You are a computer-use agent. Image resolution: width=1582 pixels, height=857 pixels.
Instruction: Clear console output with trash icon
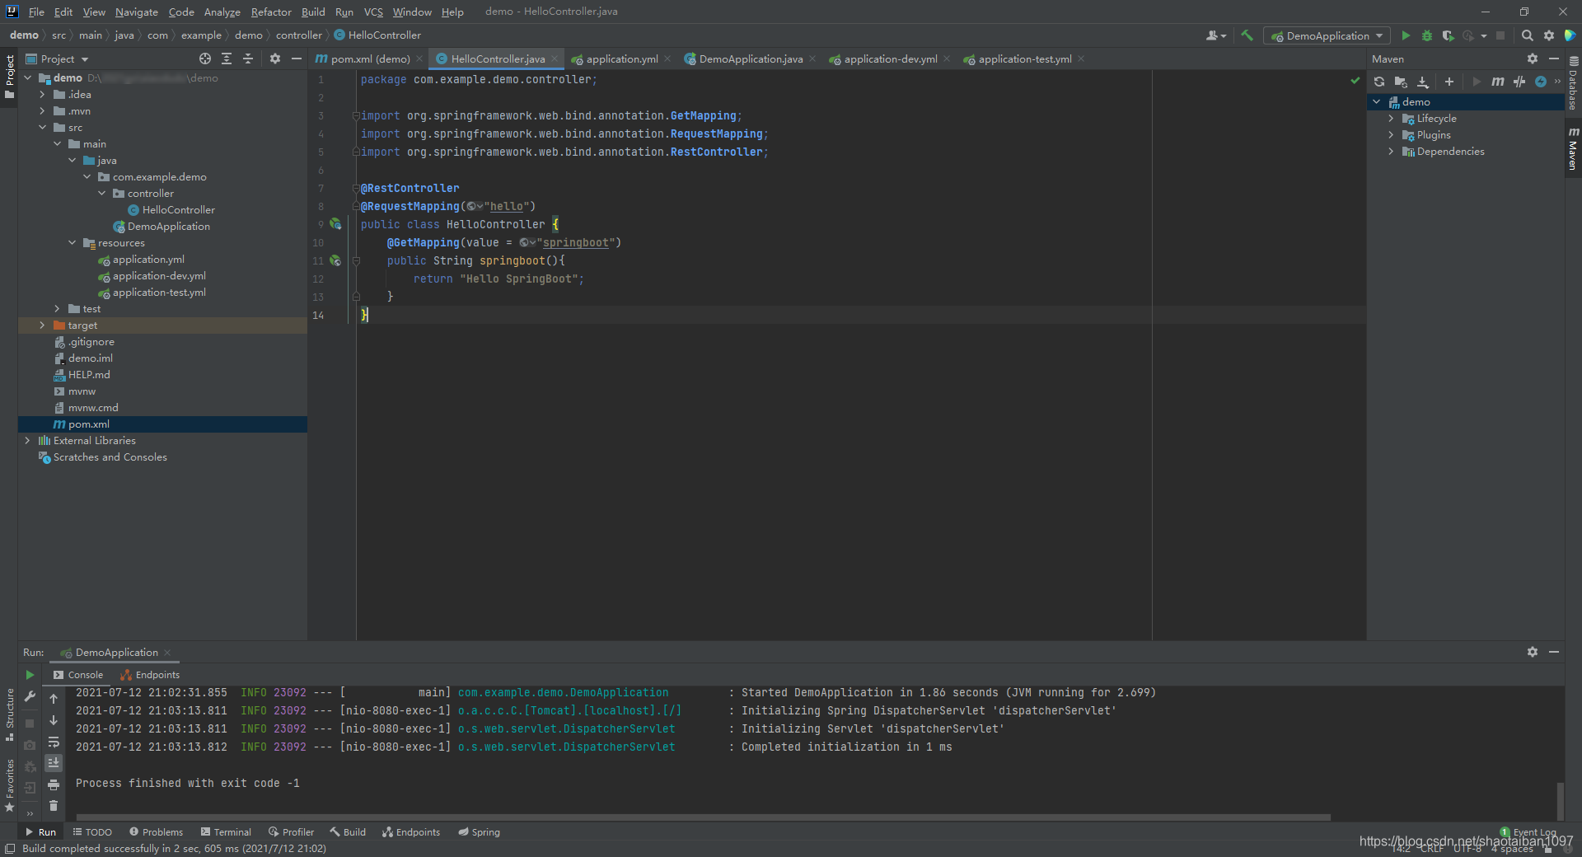pyautogui.click(x=54, y=806)
